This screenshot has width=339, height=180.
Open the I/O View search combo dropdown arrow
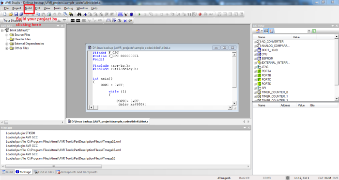coord(309,31)
